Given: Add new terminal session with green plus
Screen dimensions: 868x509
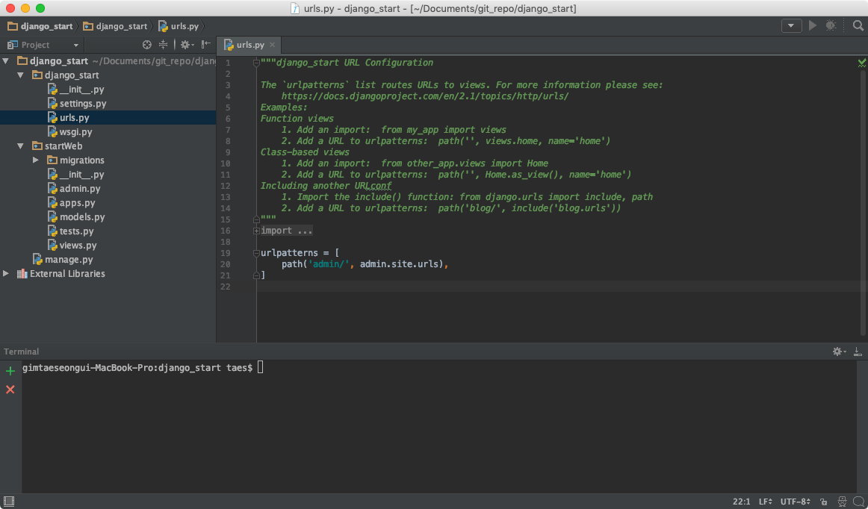Looking at the screenshot, I should click(10, 371).
